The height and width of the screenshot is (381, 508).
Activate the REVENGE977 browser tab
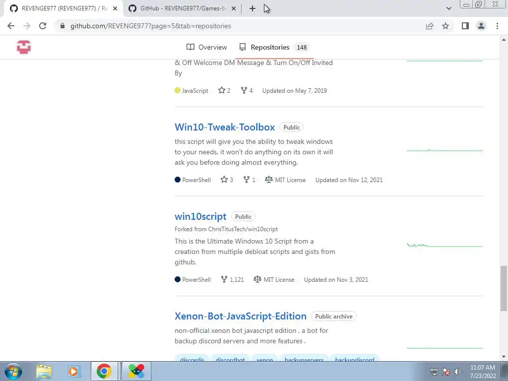point(64,8)
